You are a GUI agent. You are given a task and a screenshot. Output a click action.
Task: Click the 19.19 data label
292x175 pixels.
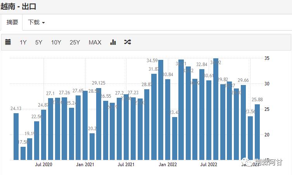pyautogui.click(x=30, y=134)
